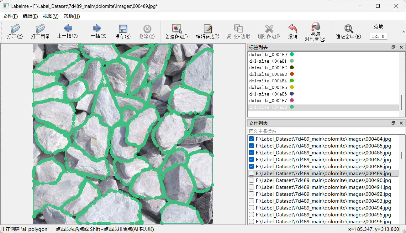406x233 pixels.
Task: Advance to the next image 下一幅
Action: tap(96, 31)
